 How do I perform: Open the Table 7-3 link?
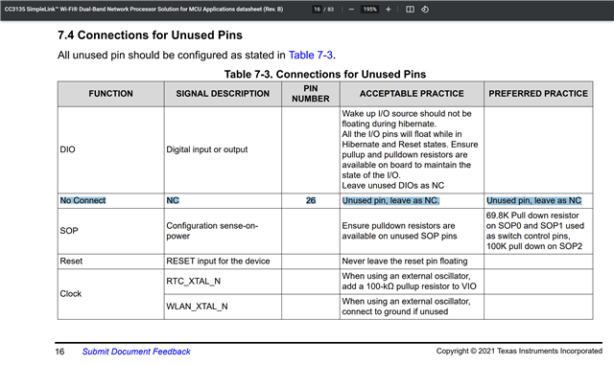tap(311, 56)
